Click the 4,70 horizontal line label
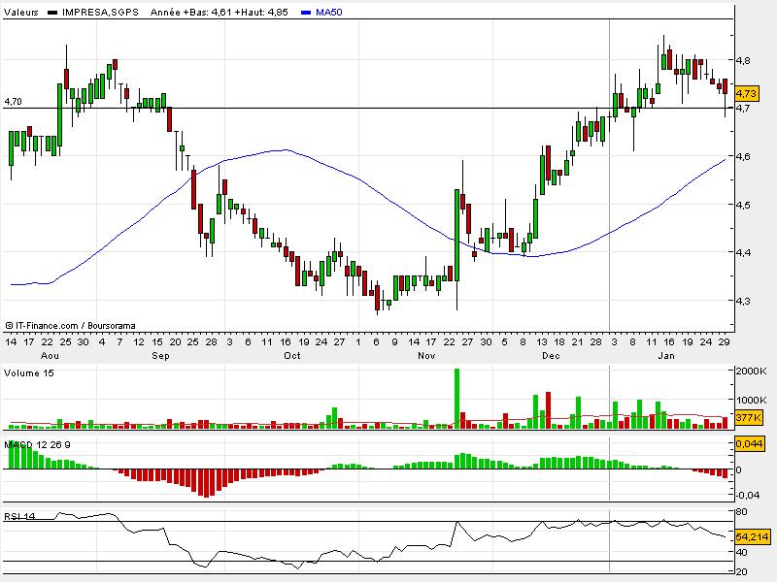Screen dimensions: 777x582 tap(13, 102)
